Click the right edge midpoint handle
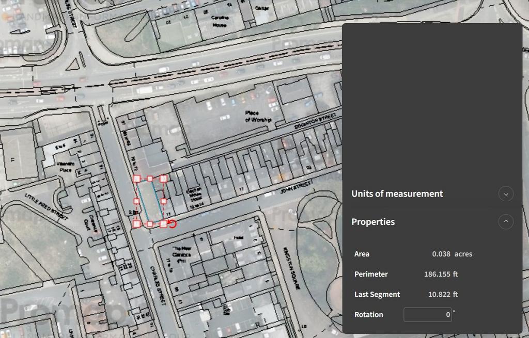This screenshot has height=338, width=529. (163, 201)
